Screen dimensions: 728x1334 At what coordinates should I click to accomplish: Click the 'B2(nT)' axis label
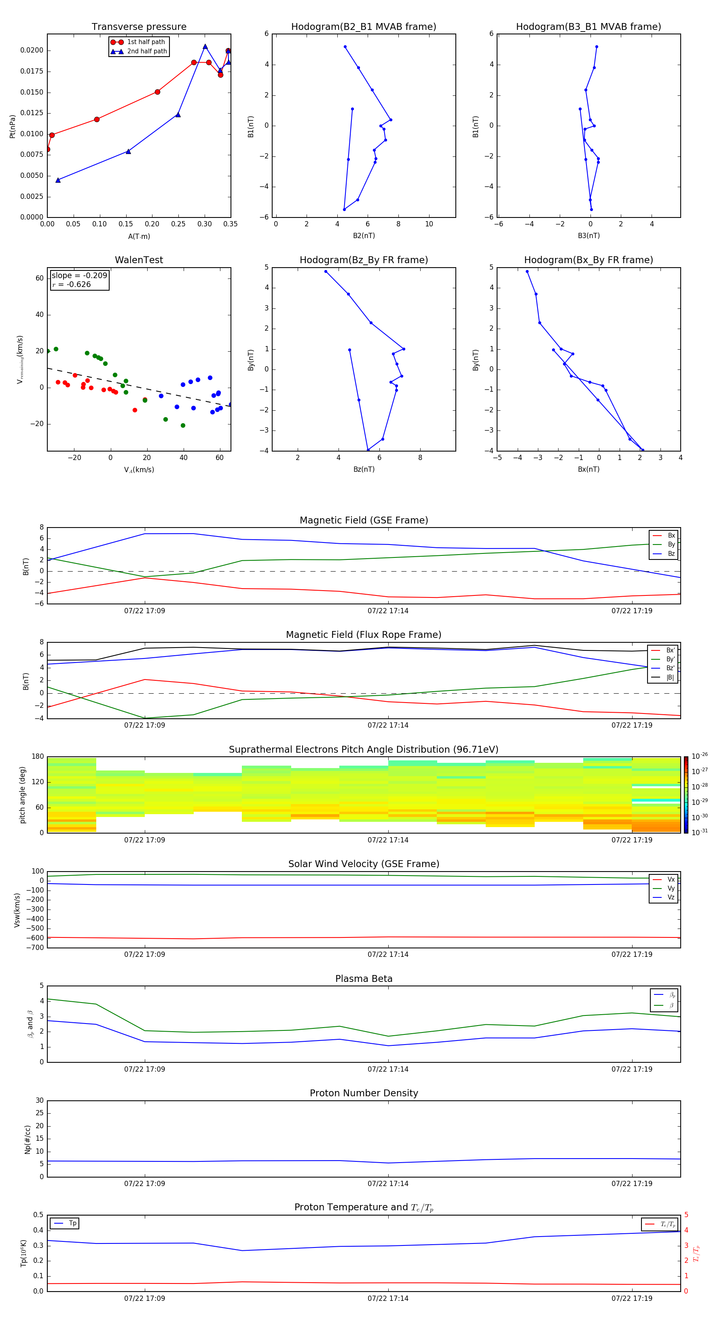pos(364,236)
